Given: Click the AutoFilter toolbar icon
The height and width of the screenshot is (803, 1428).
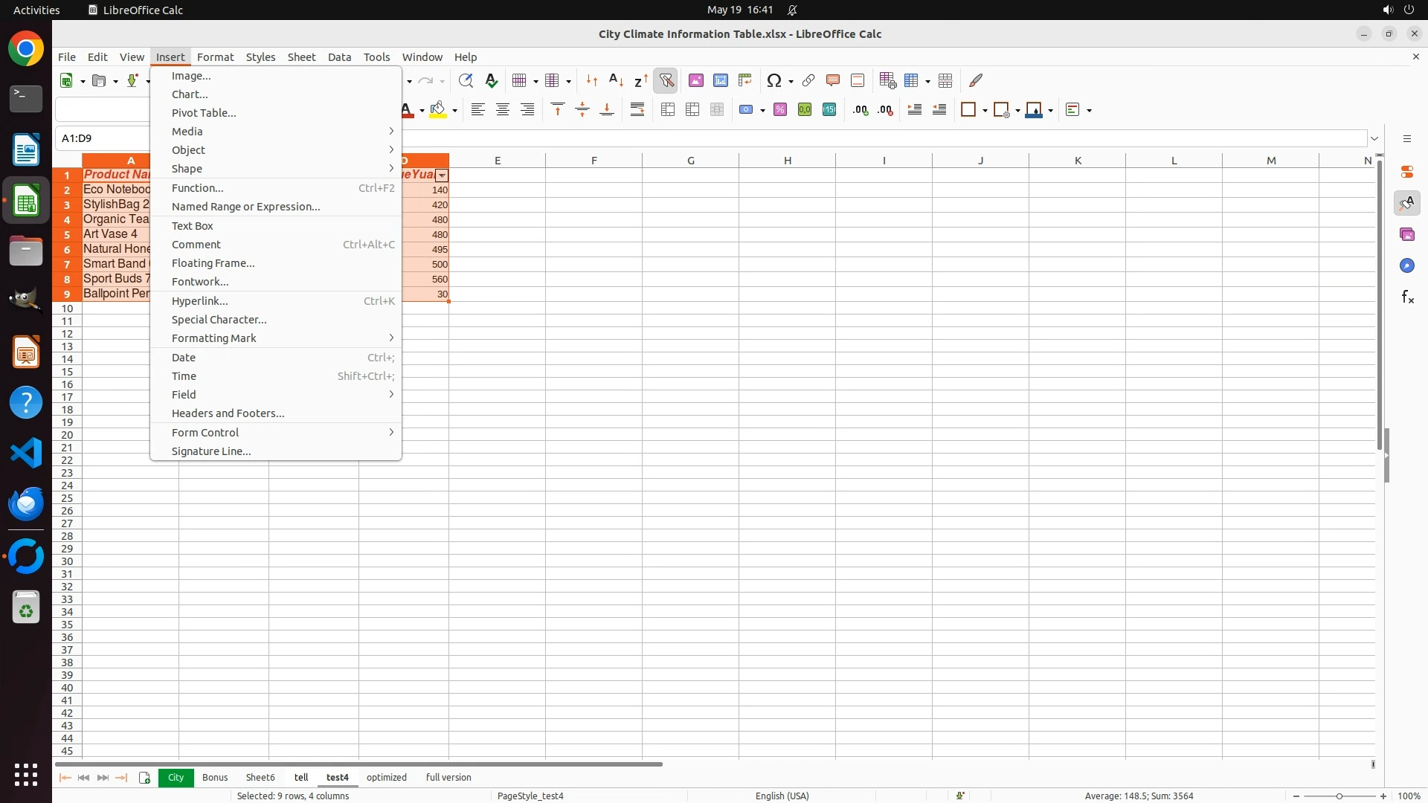Looking at the screenshot, I should (666, 80).
